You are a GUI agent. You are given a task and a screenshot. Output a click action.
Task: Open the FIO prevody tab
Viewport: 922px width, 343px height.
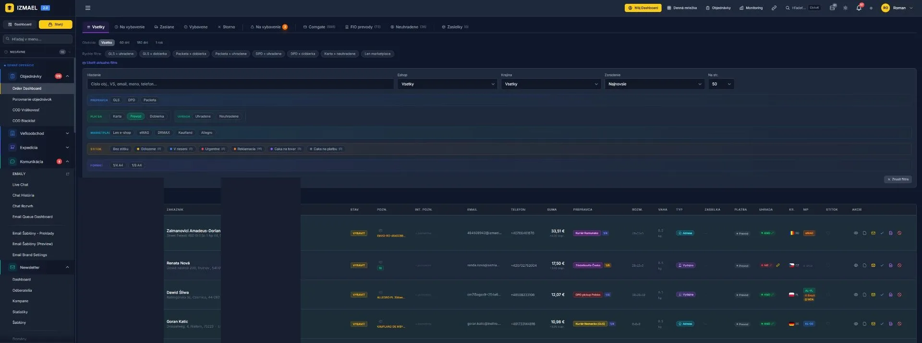[363, 27]
